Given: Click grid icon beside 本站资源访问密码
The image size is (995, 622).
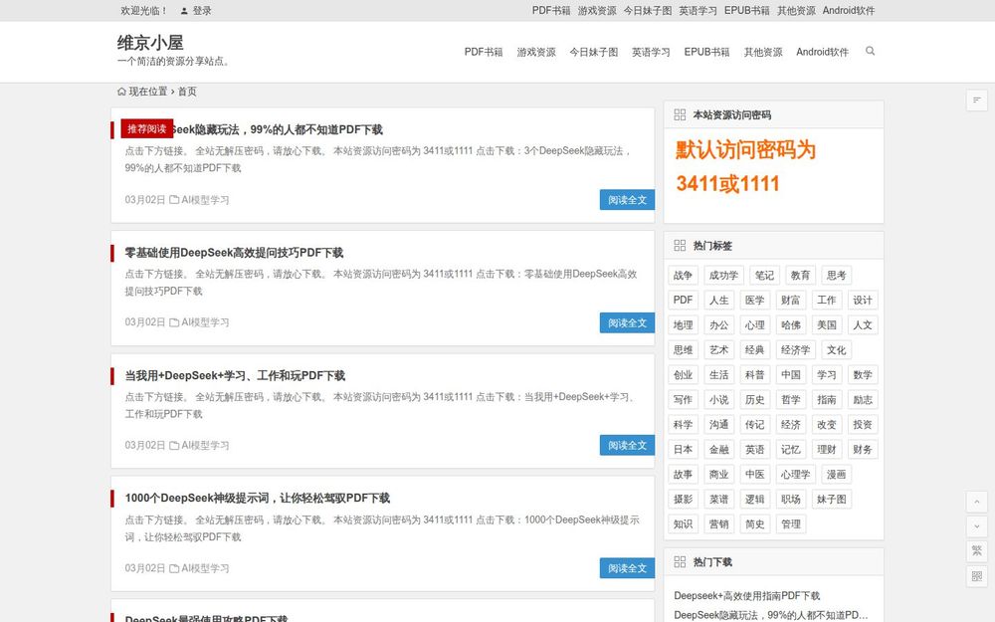Looking at the screenshot, I should click(680, 114).
